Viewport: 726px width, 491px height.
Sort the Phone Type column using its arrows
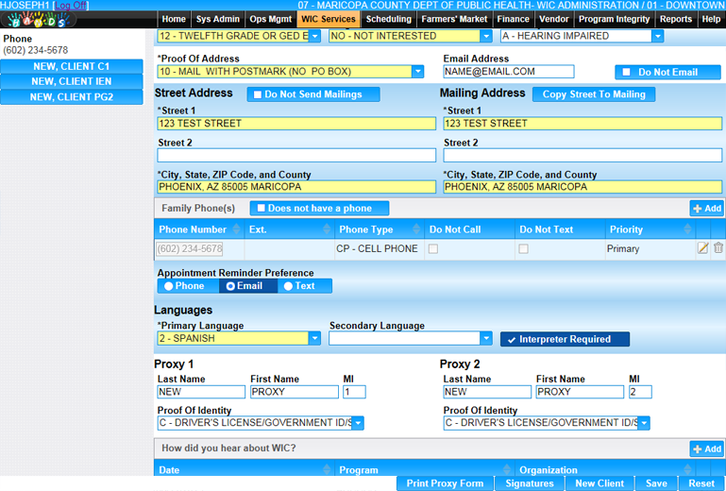pos(417,229)
